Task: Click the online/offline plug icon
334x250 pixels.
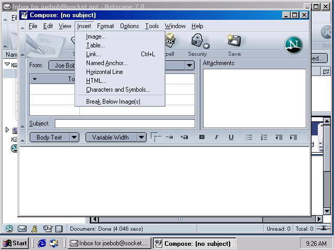Action: (323, 229)
